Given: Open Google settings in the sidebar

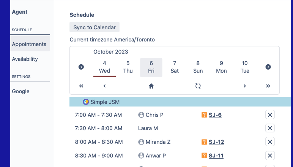Looking at the screenshot, I should tap(20, 91).
